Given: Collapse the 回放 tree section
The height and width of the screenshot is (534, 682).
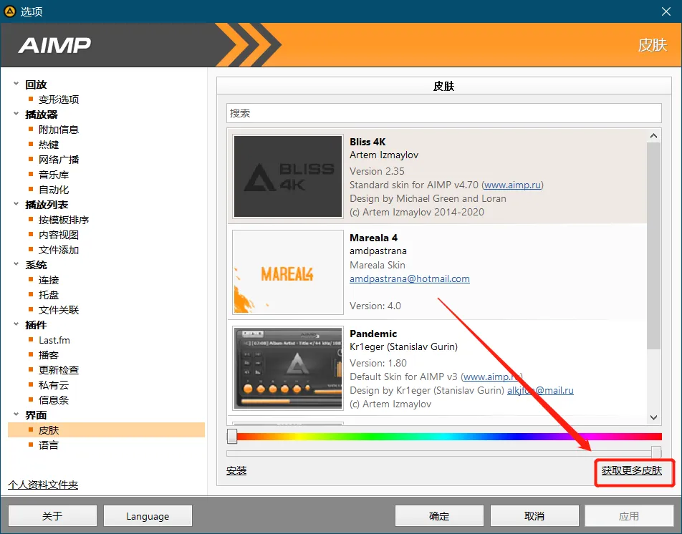Looking at the screenshot, I should 16,84.
